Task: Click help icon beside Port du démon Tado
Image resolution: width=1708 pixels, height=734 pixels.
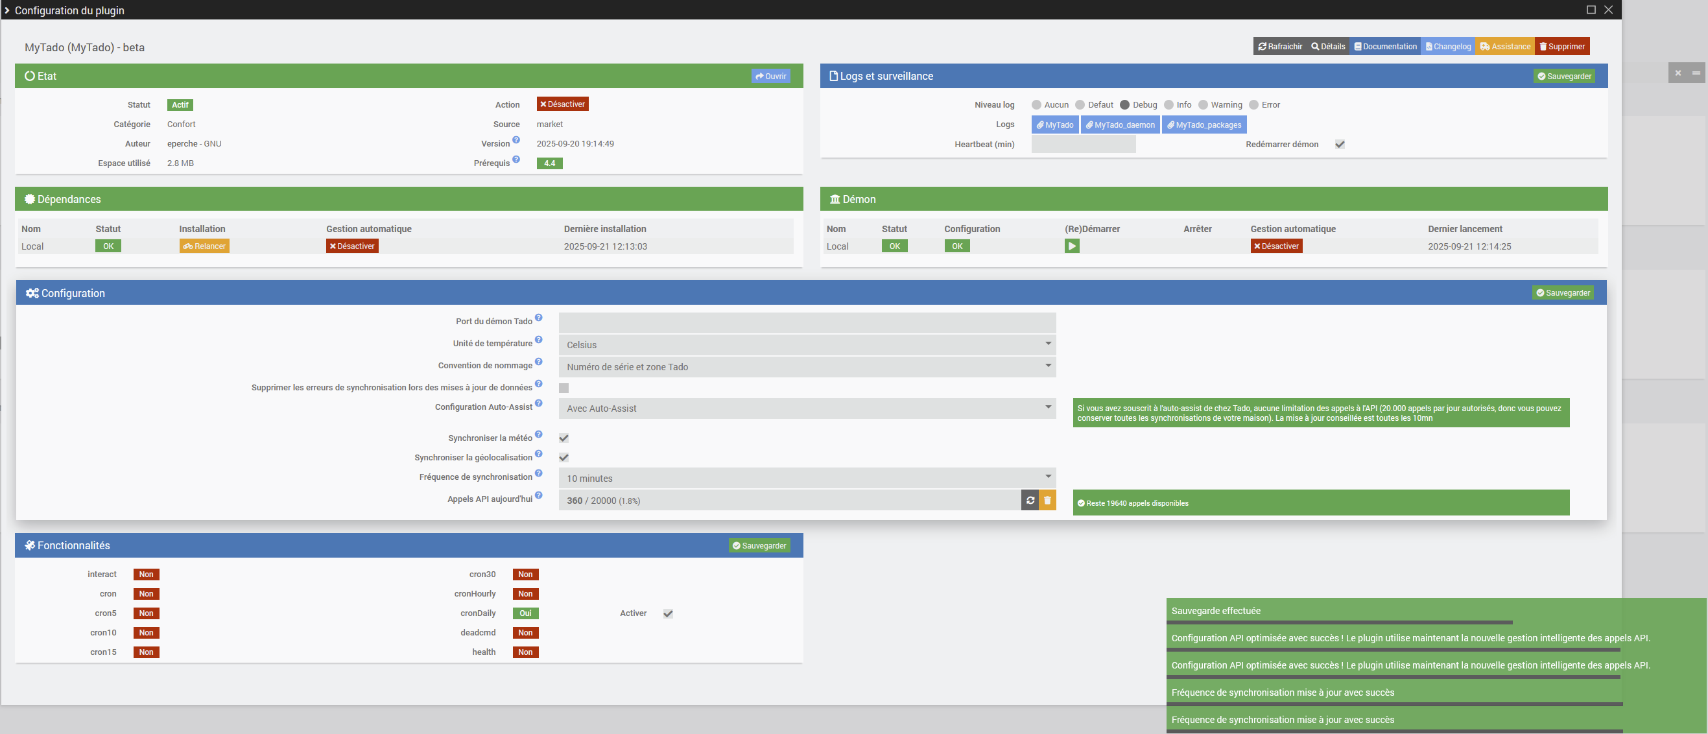Action: pos(538,318)
